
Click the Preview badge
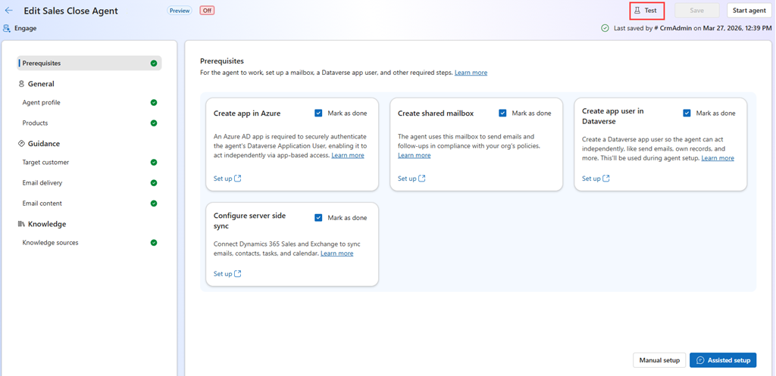[x=180, y=11]
